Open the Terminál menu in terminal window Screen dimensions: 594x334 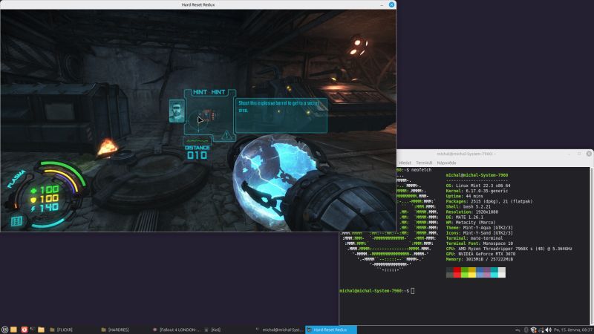pyautogui.click(x=424, y=163)
